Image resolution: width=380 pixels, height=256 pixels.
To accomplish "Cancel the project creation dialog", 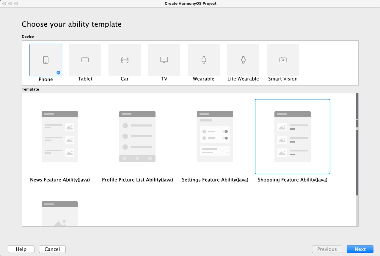I will click(x=52, y=249).
